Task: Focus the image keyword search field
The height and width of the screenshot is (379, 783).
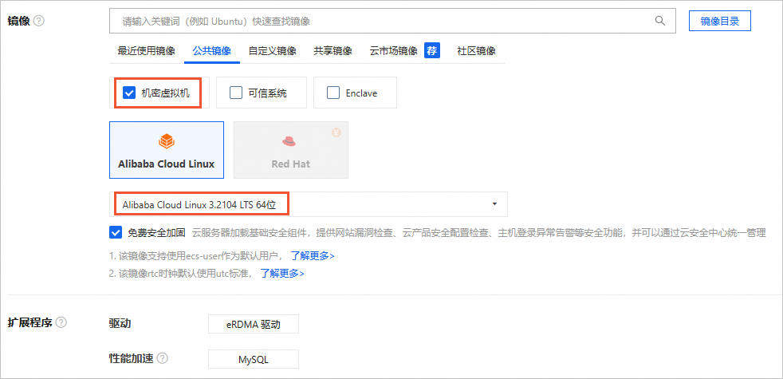Action: [392, 21]
